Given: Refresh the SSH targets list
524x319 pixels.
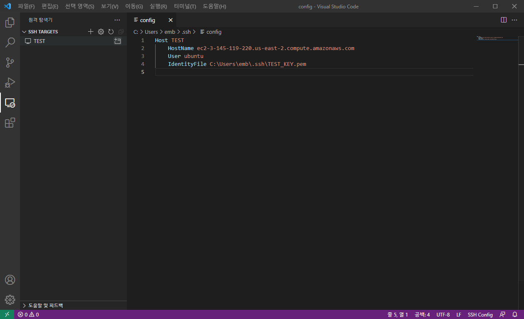Looking at the screenshot, I should point(111,32).
